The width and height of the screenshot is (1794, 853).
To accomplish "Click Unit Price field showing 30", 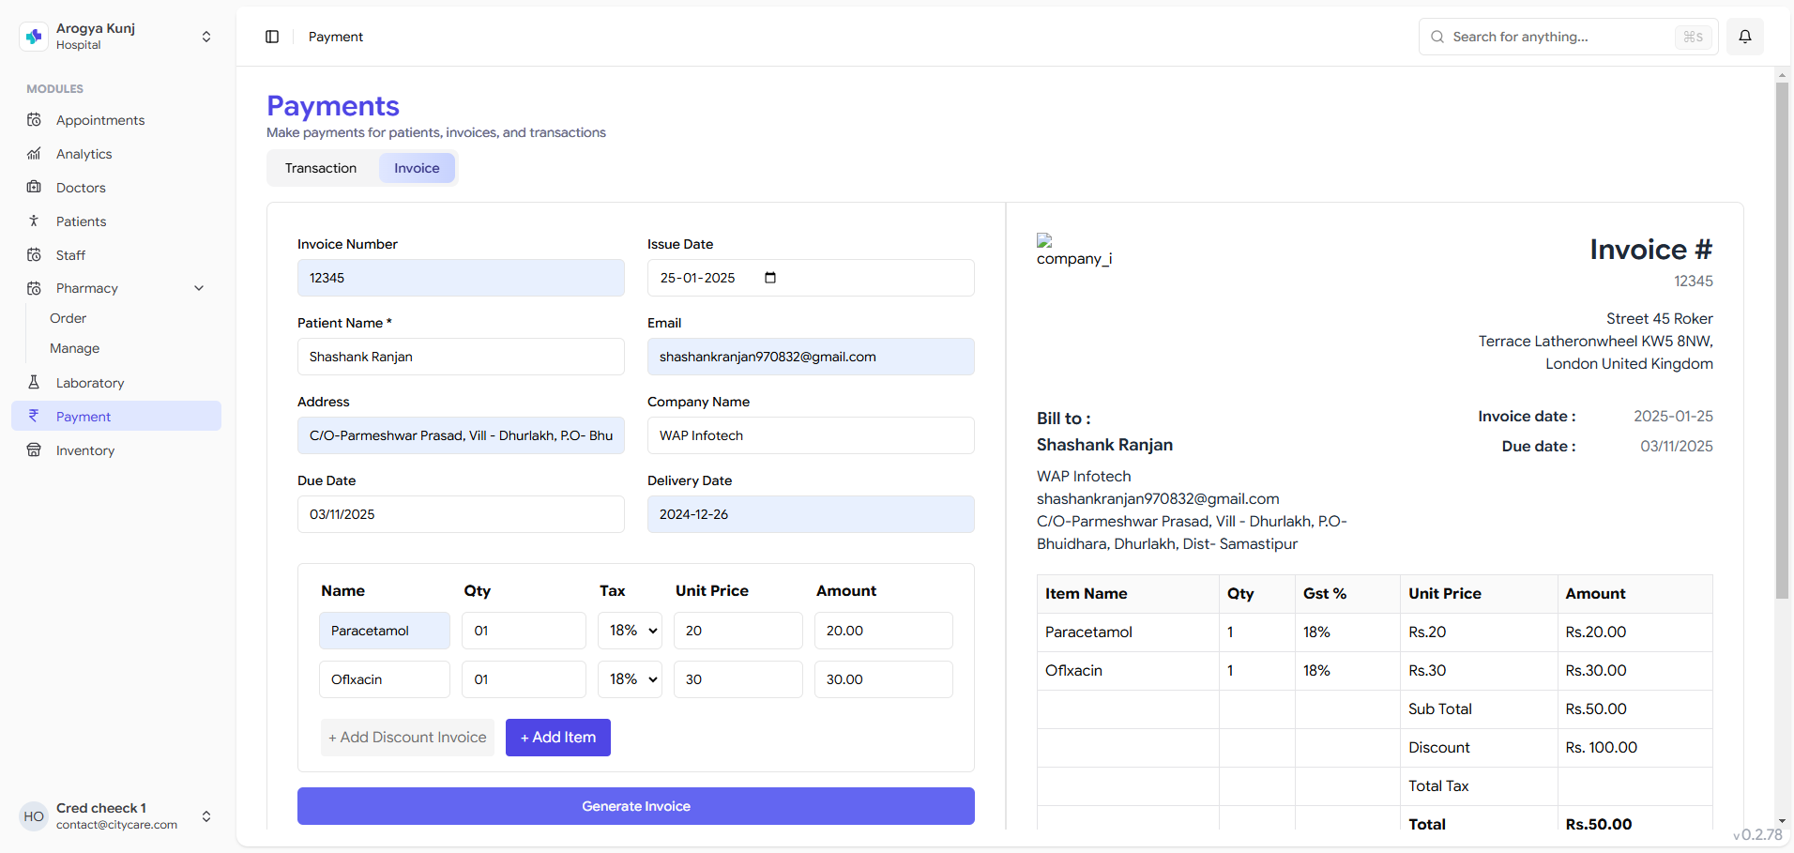I will (x=738, y=679).
